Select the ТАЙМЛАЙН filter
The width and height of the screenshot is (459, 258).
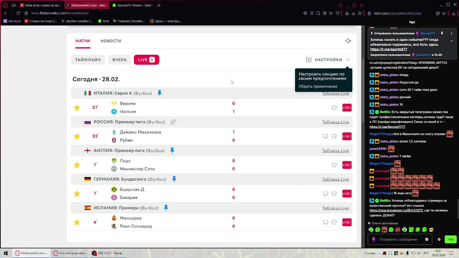click(88, 60)
